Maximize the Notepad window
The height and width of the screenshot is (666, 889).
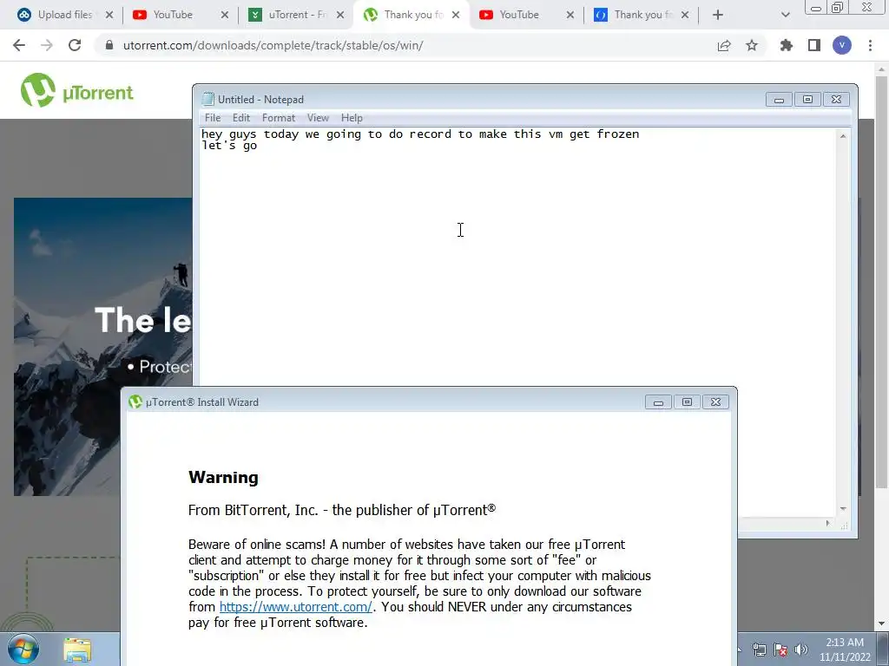[807, 100]
